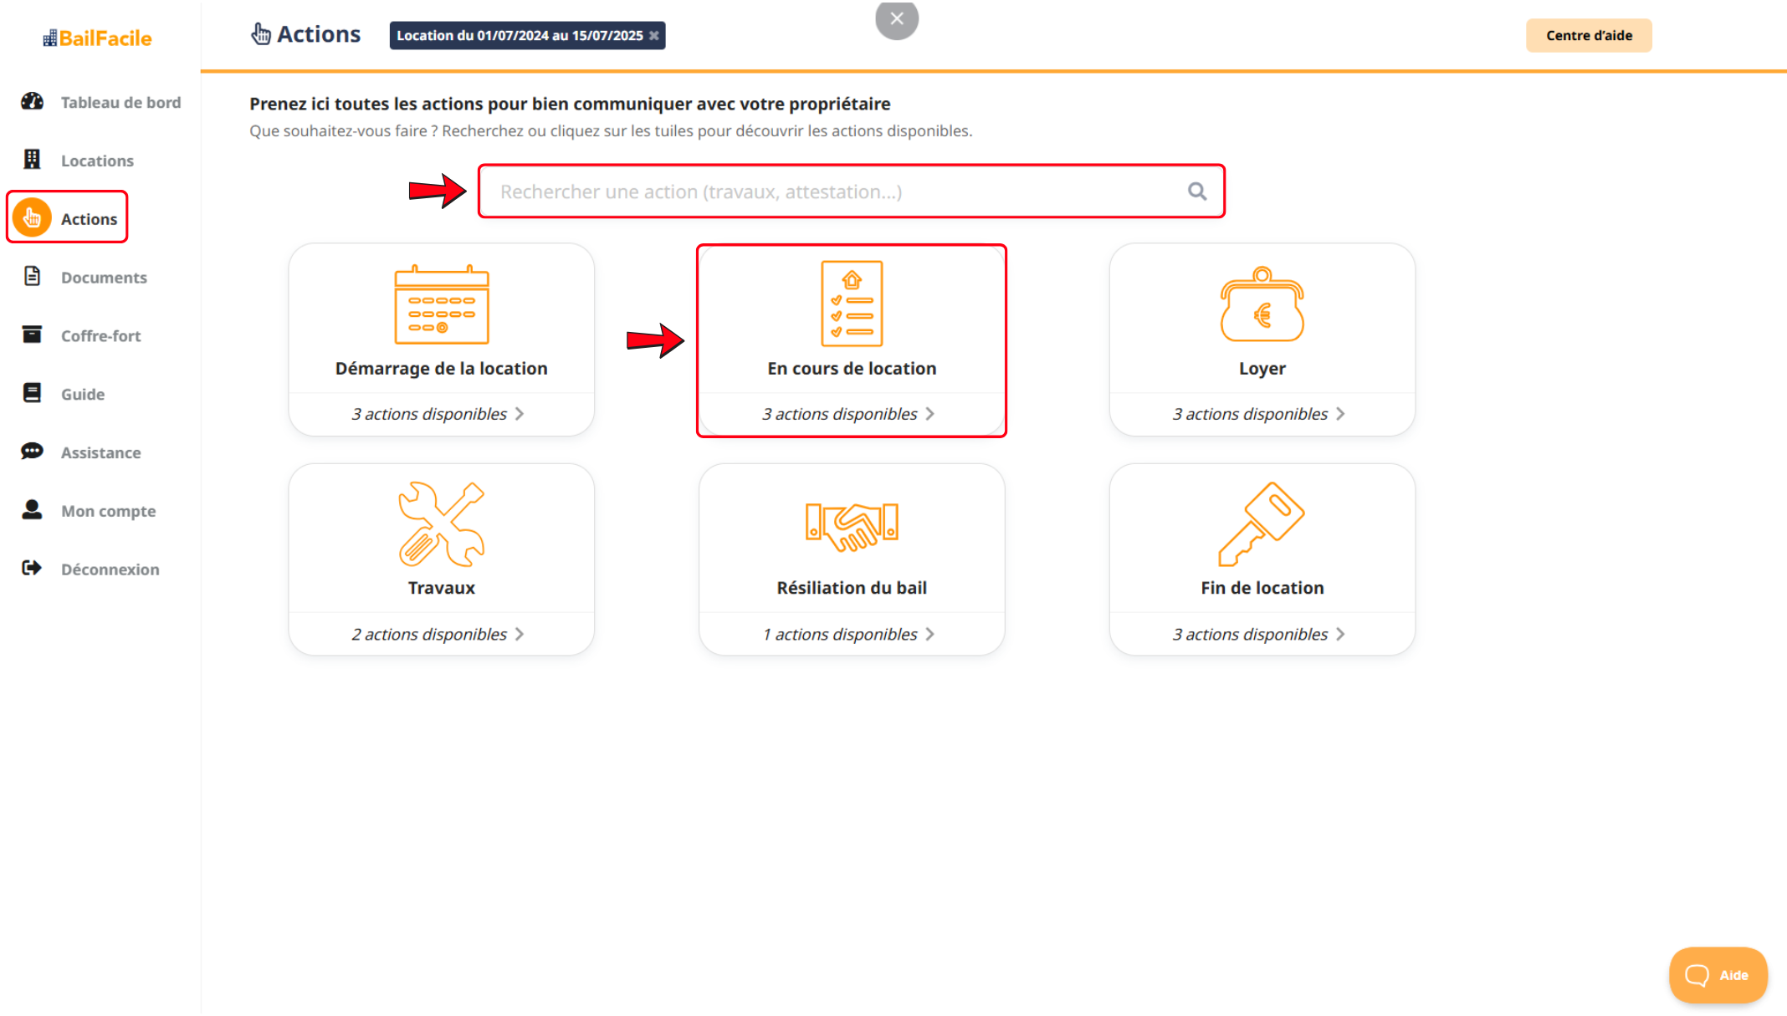Click the magnifying glass search icon
The height and width of the screenshot is (1016, 1787).
[x=1197, y=191]
